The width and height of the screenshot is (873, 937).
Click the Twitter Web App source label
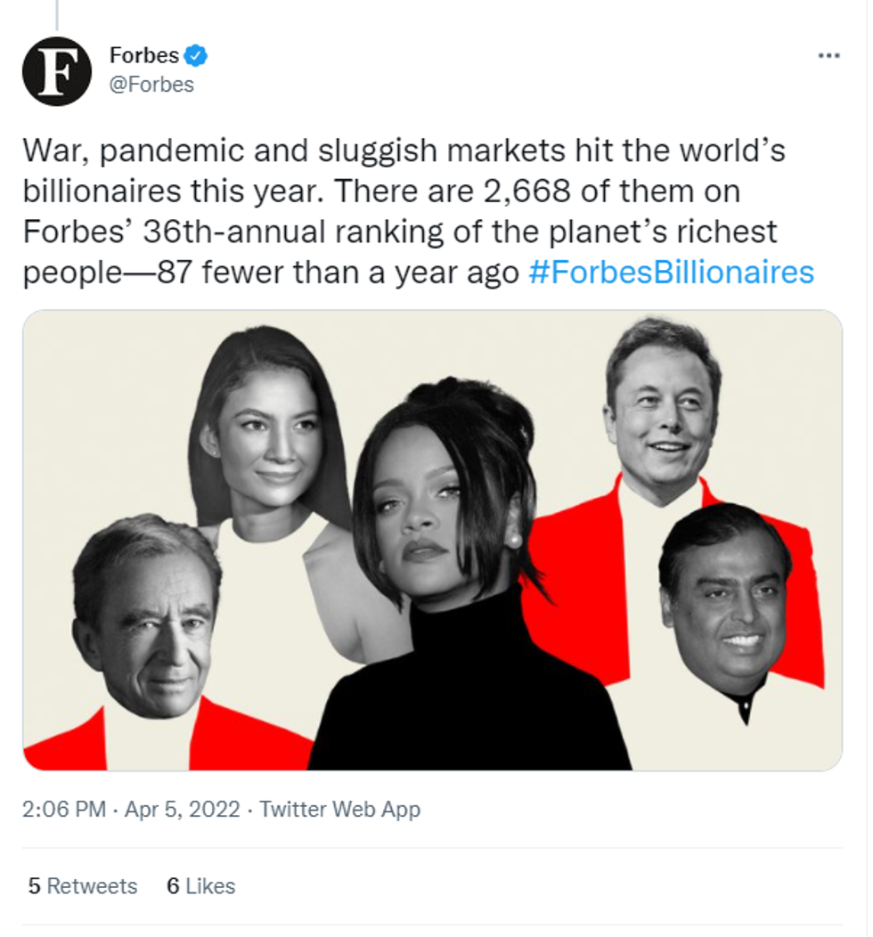pyautogui.click(x=339, y=810)
